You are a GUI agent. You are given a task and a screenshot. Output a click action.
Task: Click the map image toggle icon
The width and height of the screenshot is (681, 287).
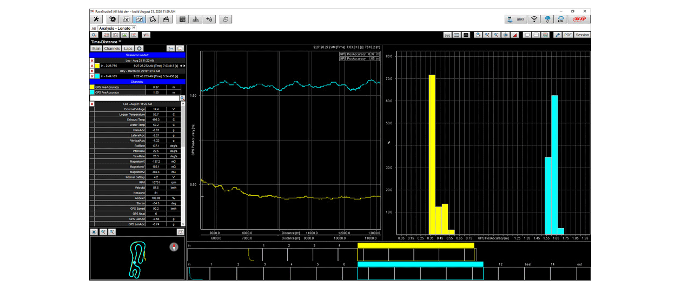point(181,232)
